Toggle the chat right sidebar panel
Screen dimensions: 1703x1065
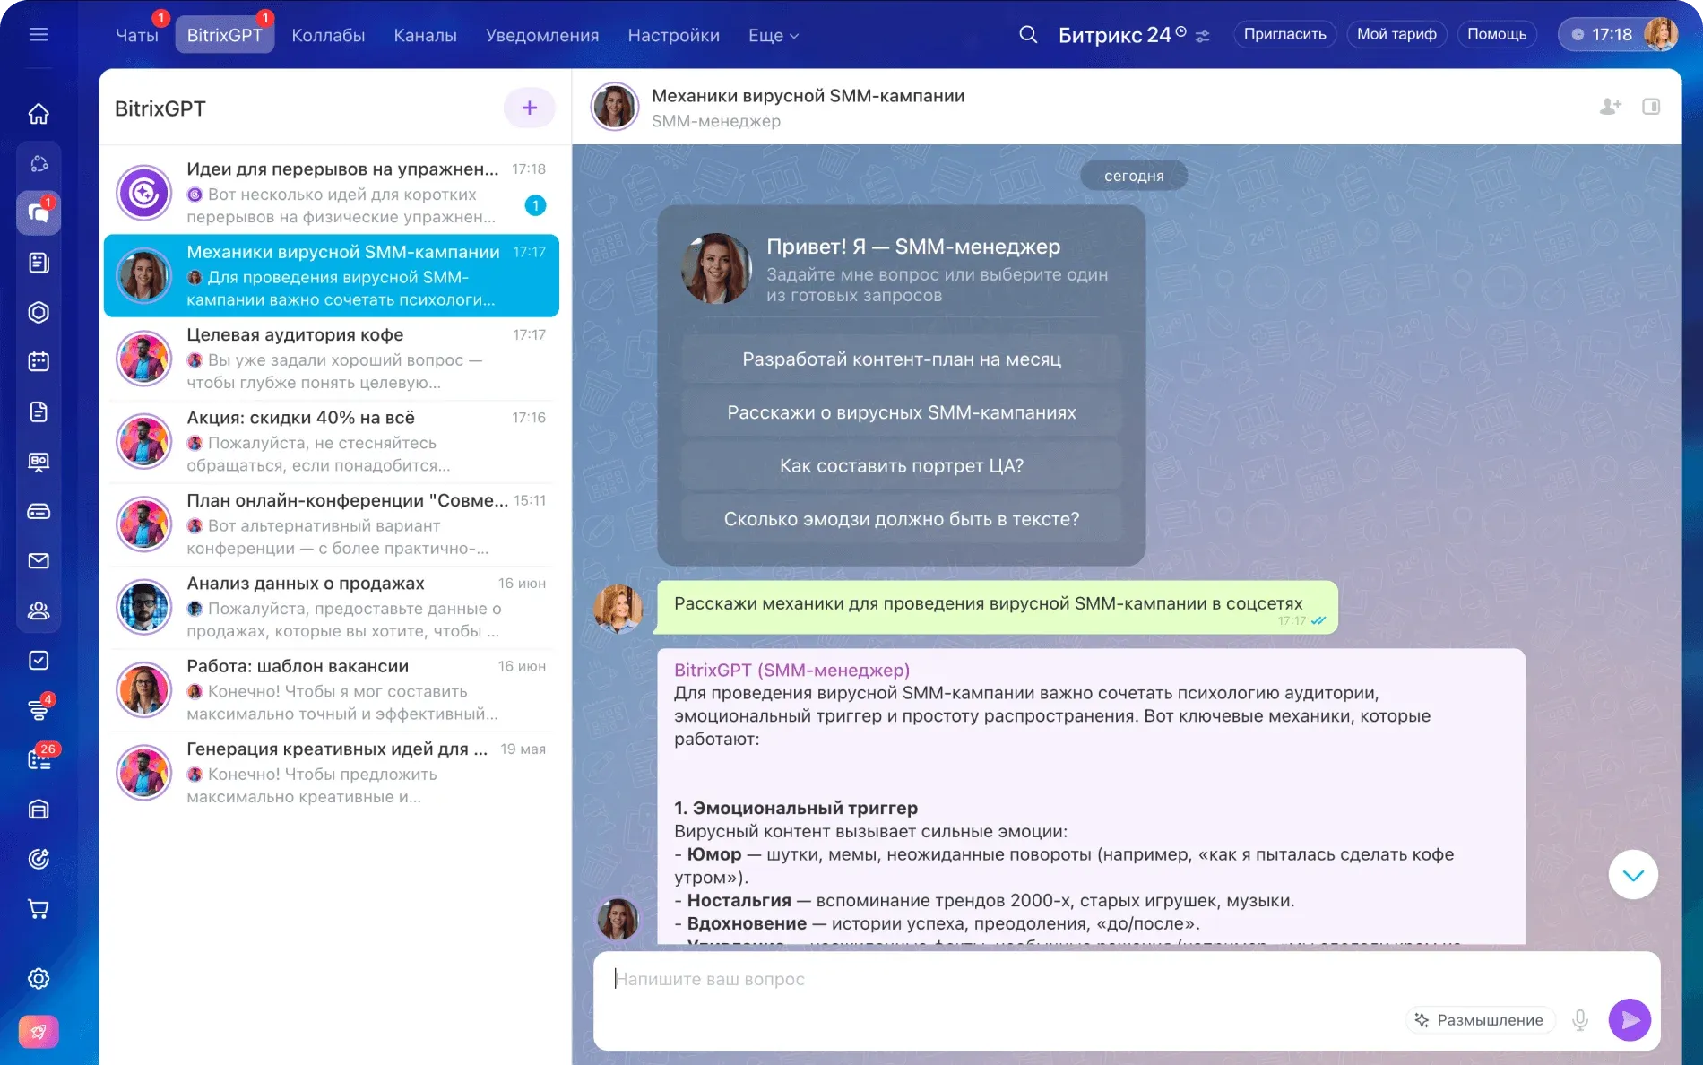(1651, 107)
